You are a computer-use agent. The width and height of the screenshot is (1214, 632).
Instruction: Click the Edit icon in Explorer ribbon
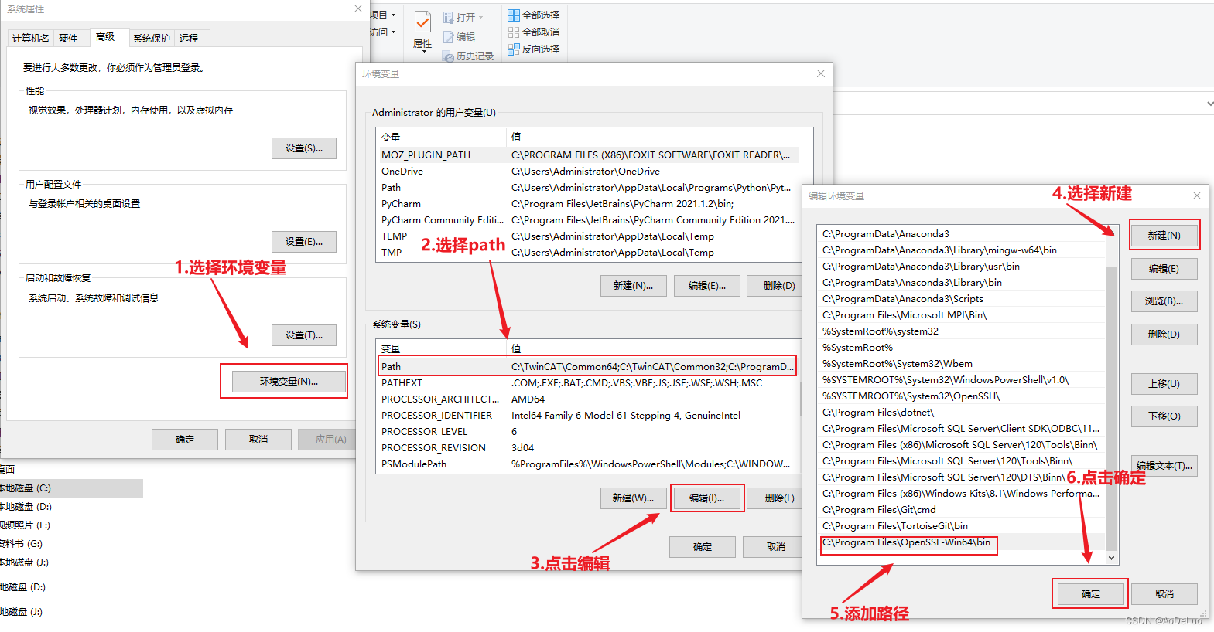tap(448, 36)
